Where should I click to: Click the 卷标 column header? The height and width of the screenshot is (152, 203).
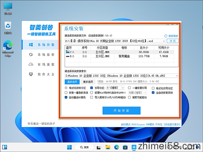point(124,48)
